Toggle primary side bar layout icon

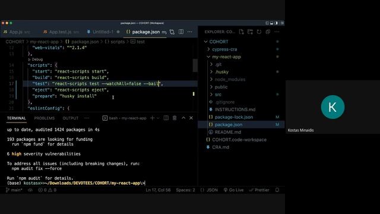pos(267,23)
